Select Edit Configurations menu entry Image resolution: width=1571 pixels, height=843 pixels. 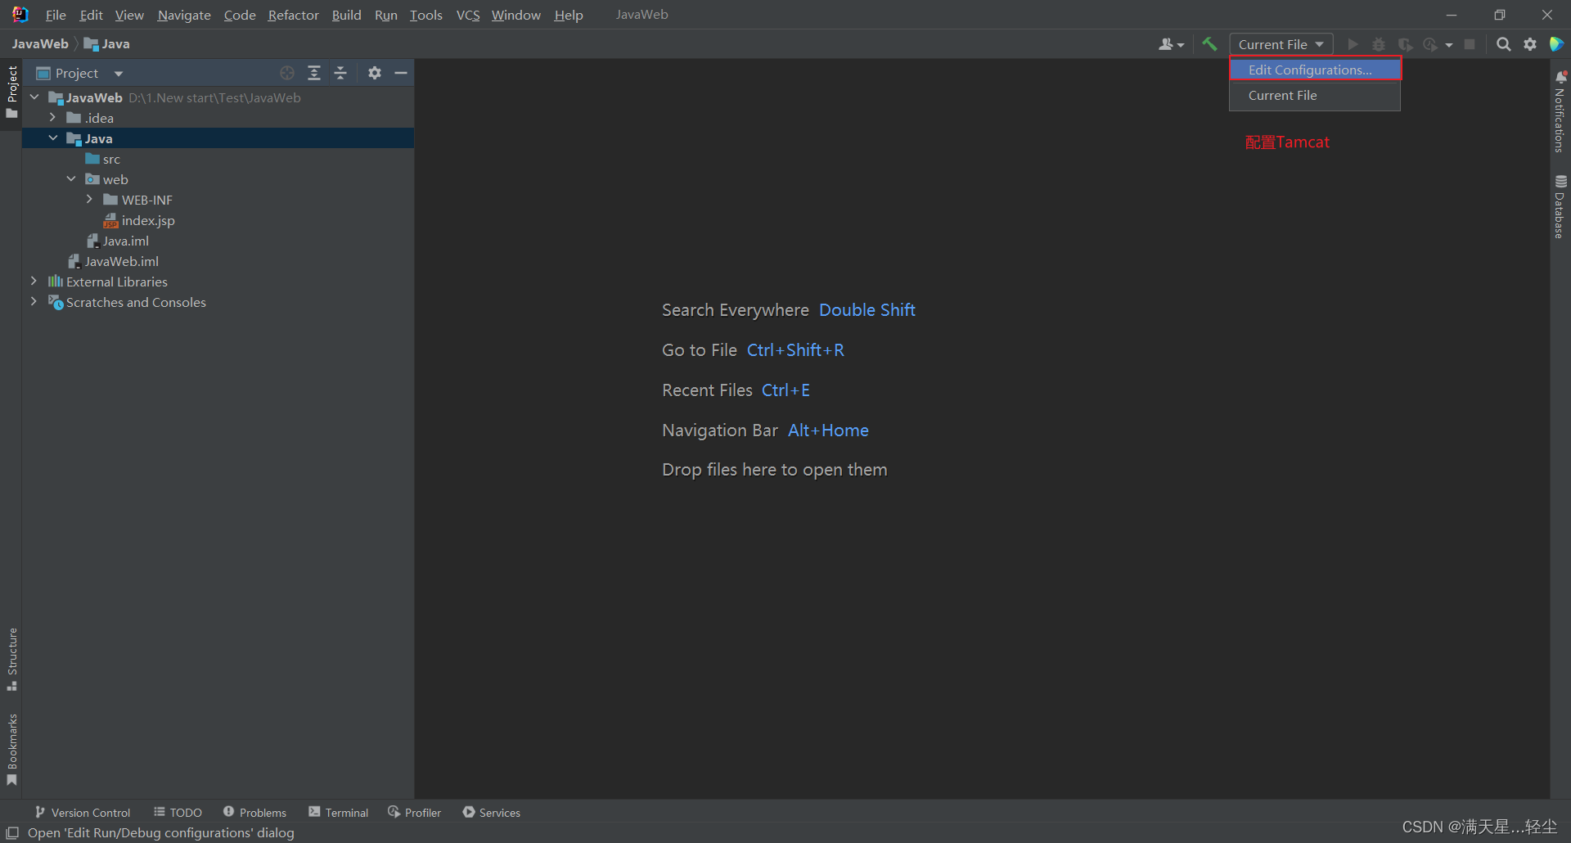click(x=1315, y=70)
